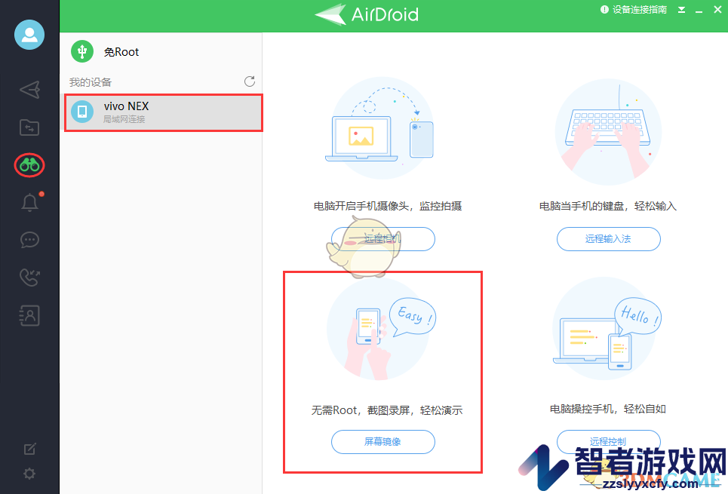The width and height of the screenshot is (728, 494).
Task: Click the 免Root label
Action: 121,52
